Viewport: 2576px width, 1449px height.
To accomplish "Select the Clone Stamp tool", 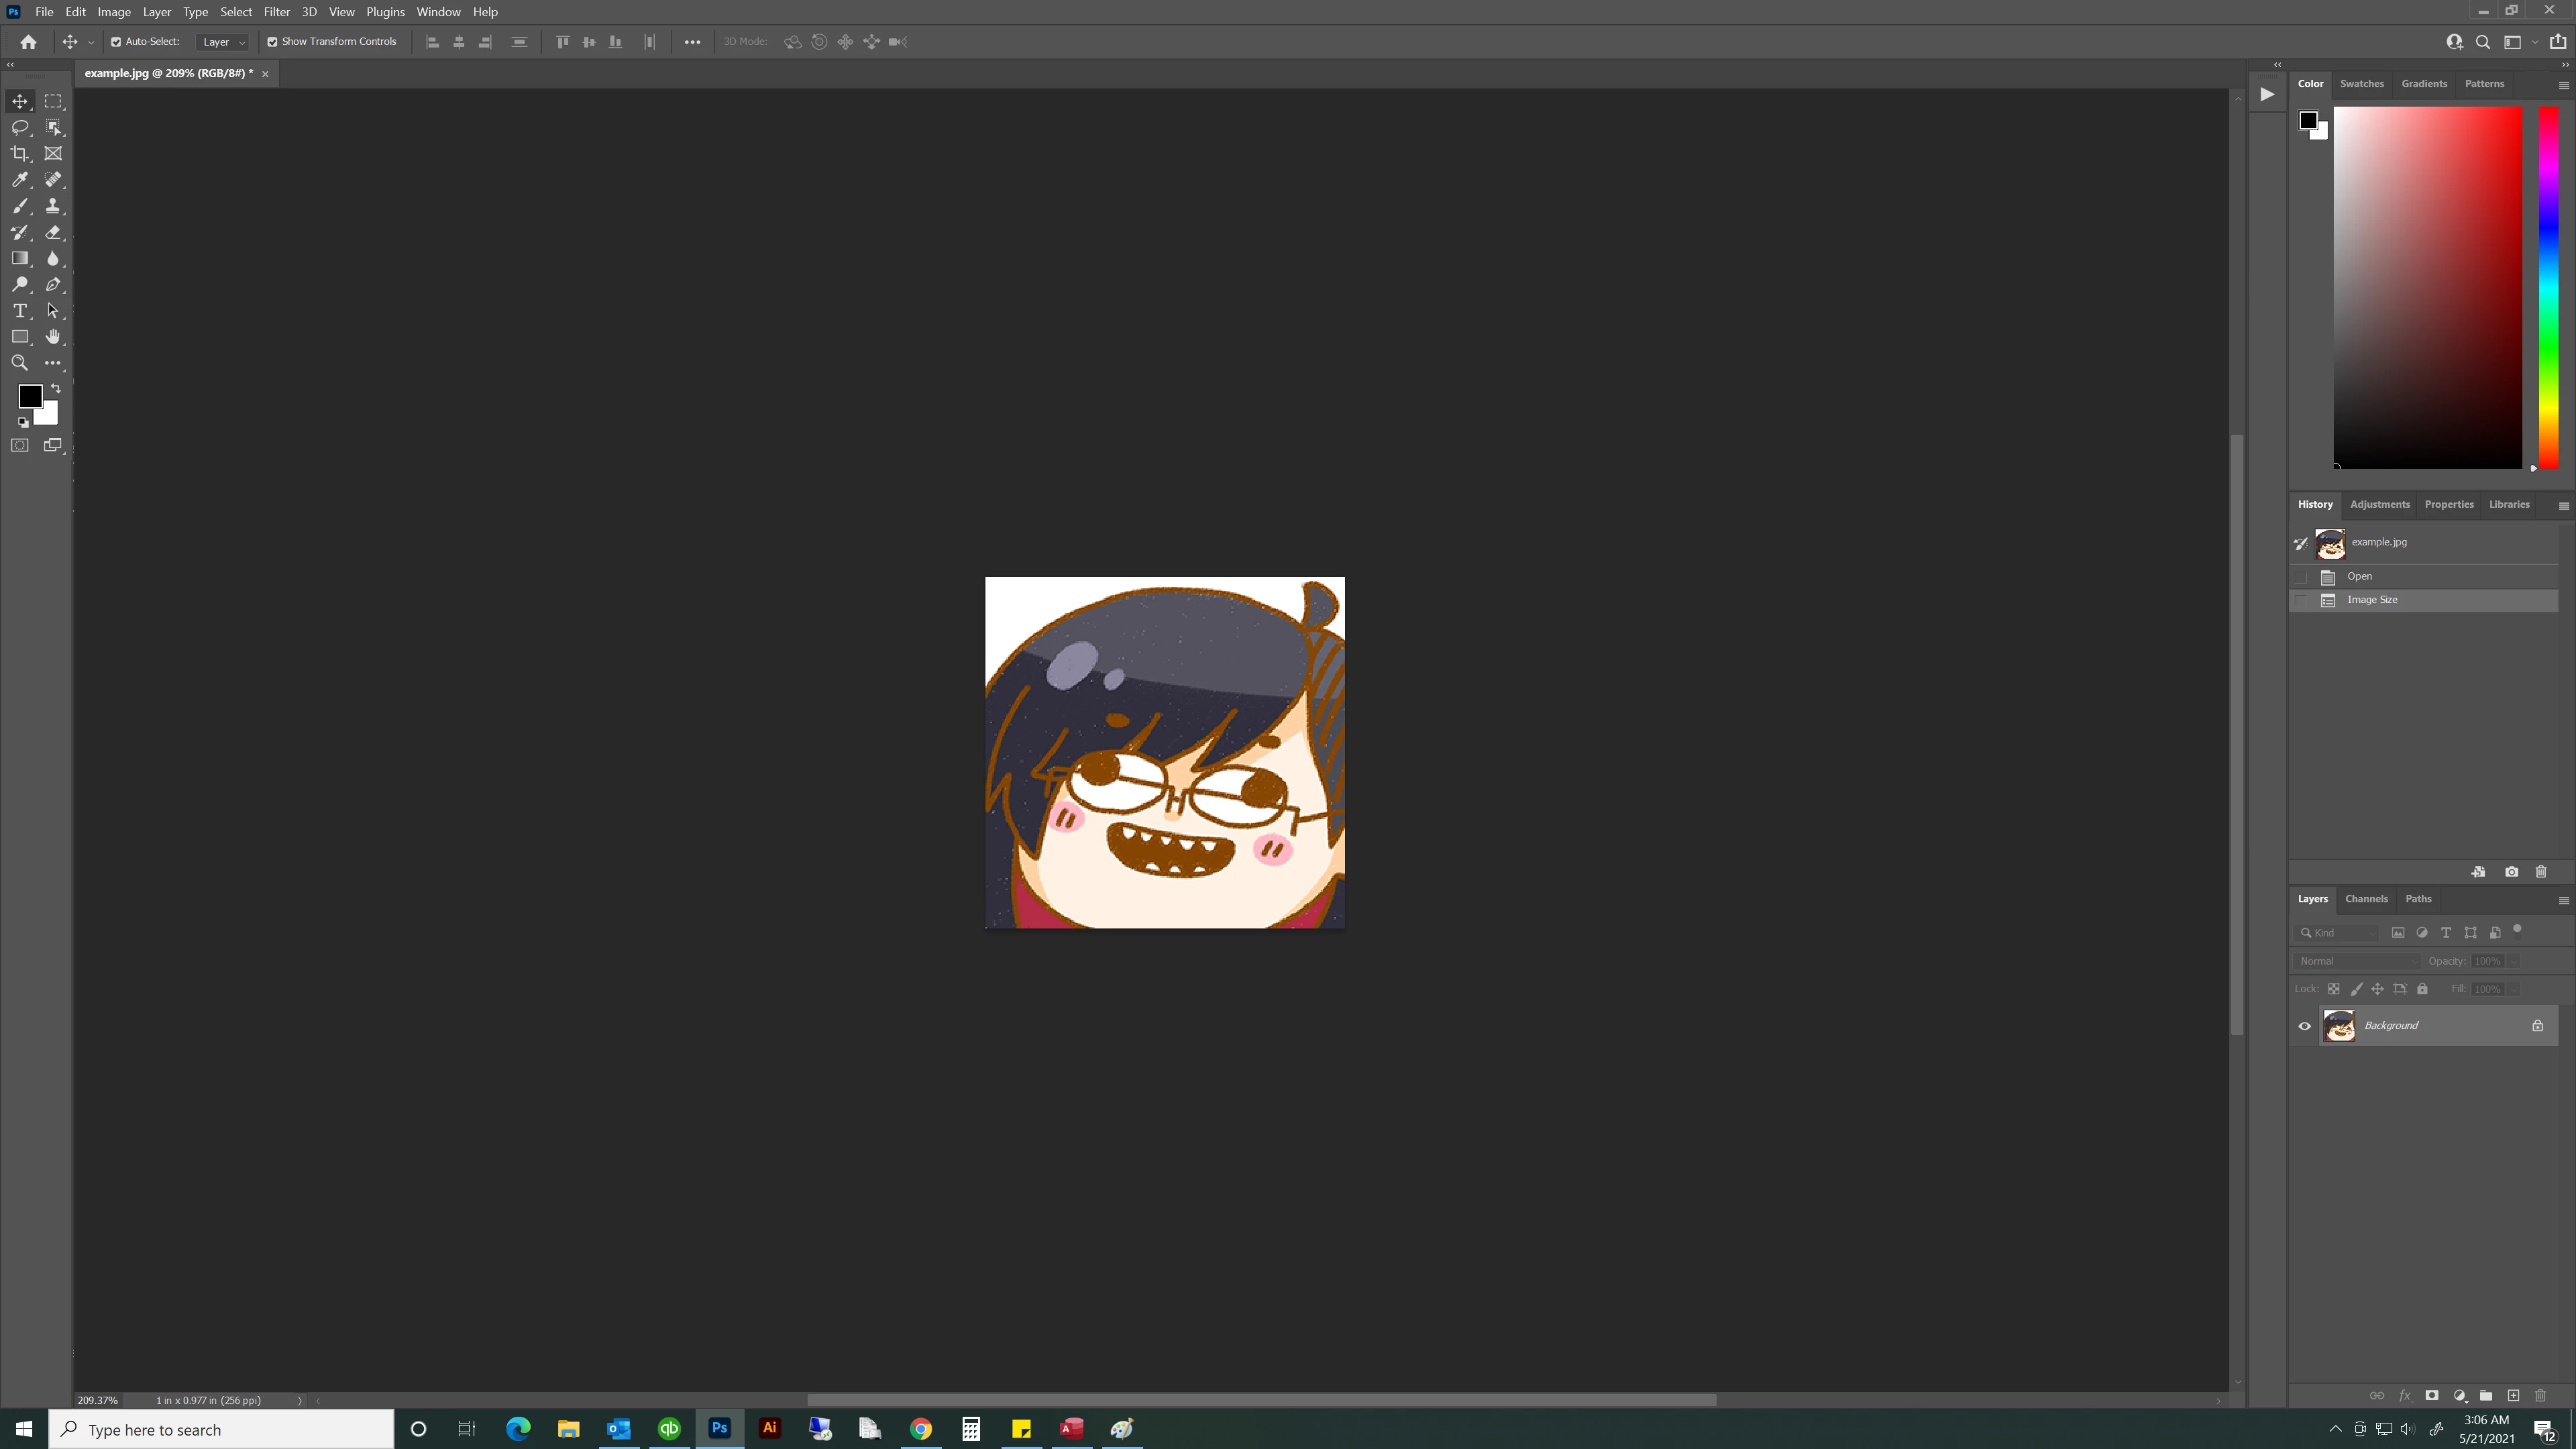I will (53, 206).
